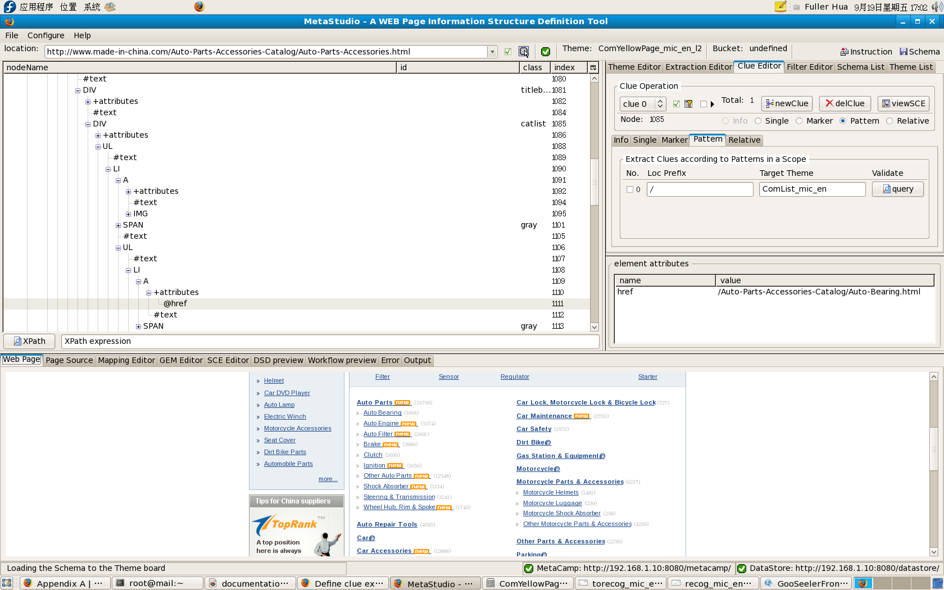
Task: Click the query validate button
Action: [x=898, y=189]
